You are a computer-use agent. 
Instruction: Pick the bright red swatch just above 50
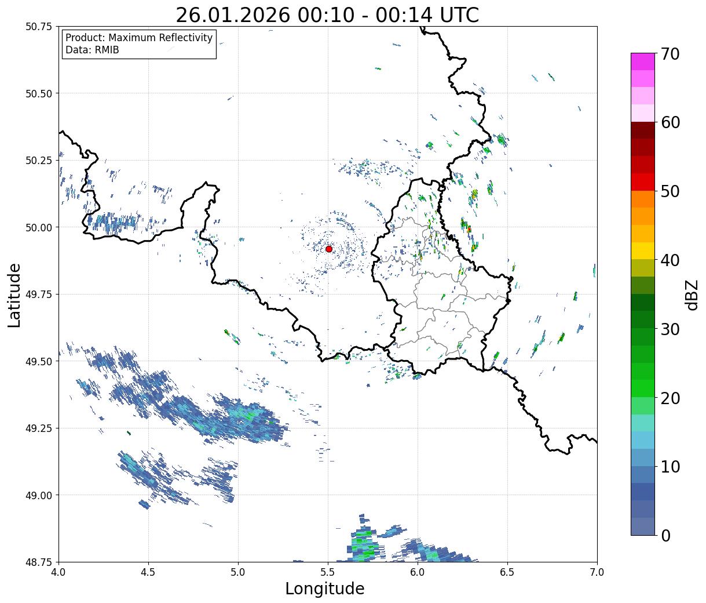[x=642, y=182]
